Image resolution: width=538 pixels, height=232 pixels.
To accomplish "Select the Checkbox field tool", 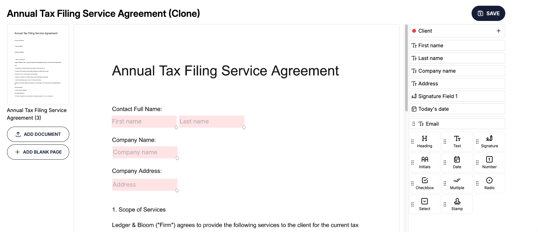I will click(425, 183).
